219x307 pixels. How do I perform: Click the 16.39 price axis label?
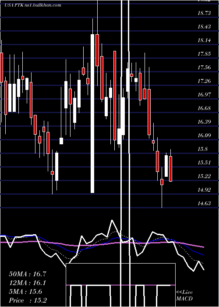pos(204,122)
